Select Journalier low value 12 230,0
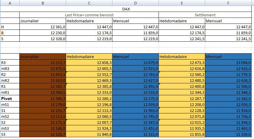254x139 pixels. point(43,33)
